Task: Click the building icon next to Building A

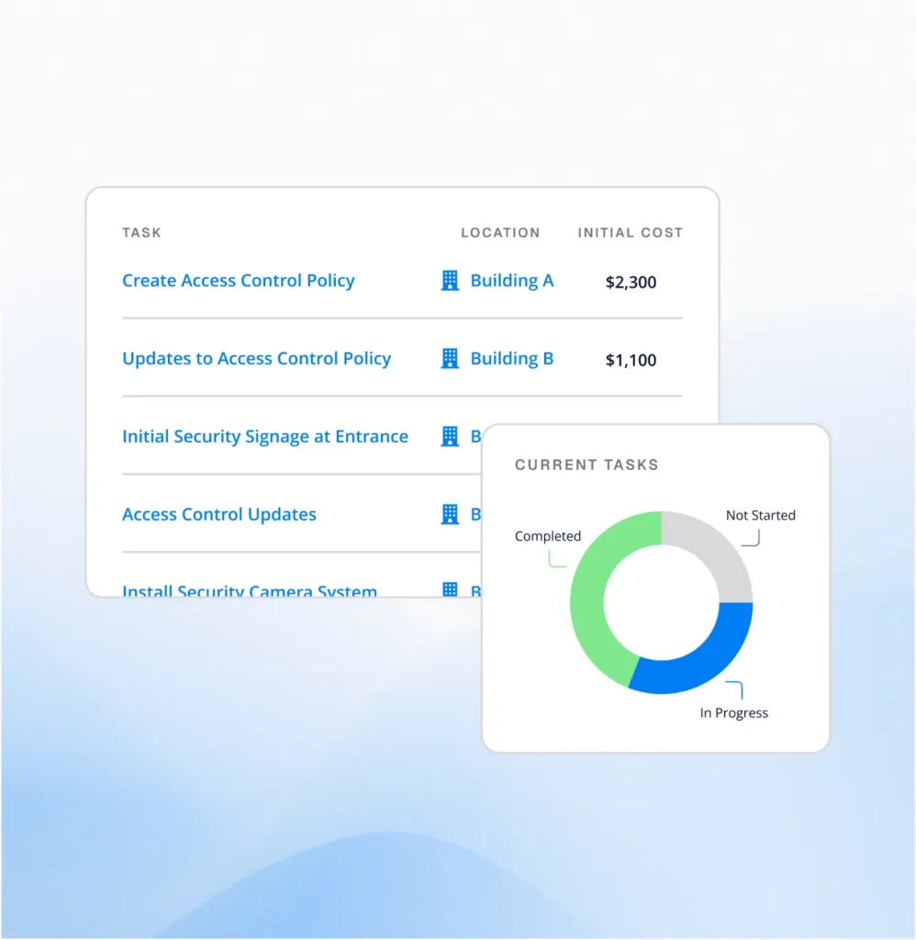Action: click(x=451, y=281)
